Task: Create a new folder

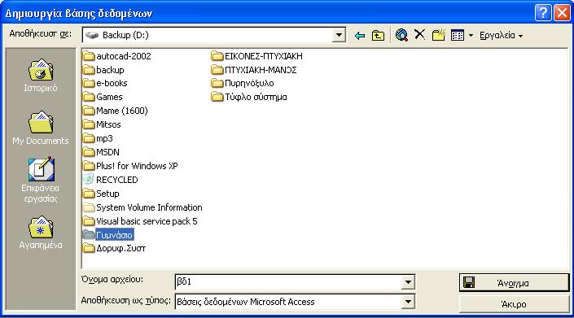Action: 438,35
